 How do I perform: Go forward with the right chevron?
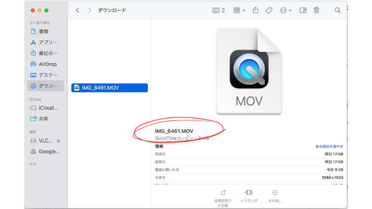tap(89, 10)
